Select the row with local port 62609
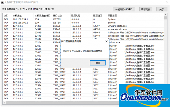The image size is (170, 107). (x=84, y=69)
